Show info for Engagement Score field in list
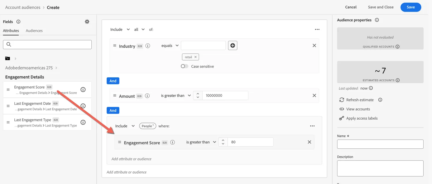432x184 pixels. (x=83, y=89)
